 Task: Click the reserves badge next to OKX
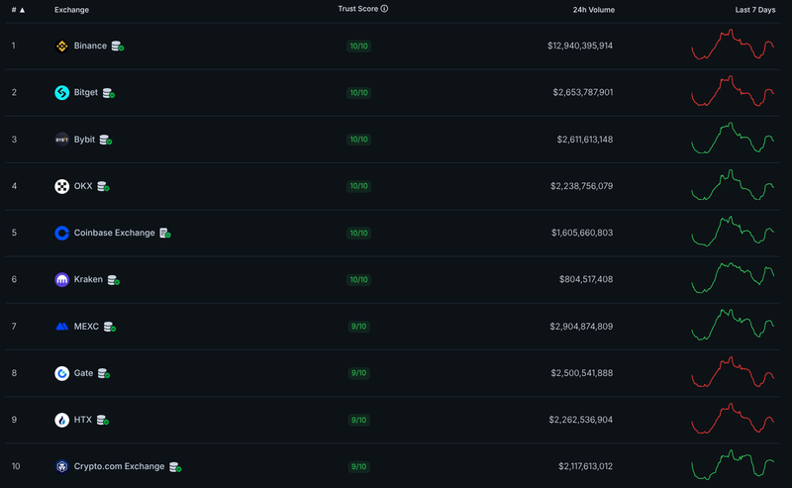(103, 186)
